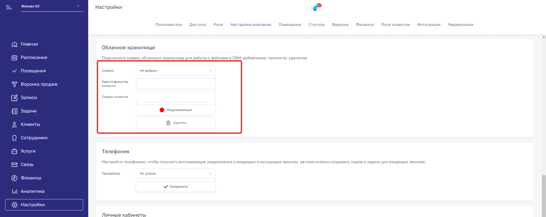Open the Сервис dropdown showing Не выбран

176,71
